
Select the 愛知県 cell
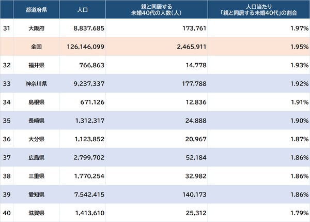(36, 194)
